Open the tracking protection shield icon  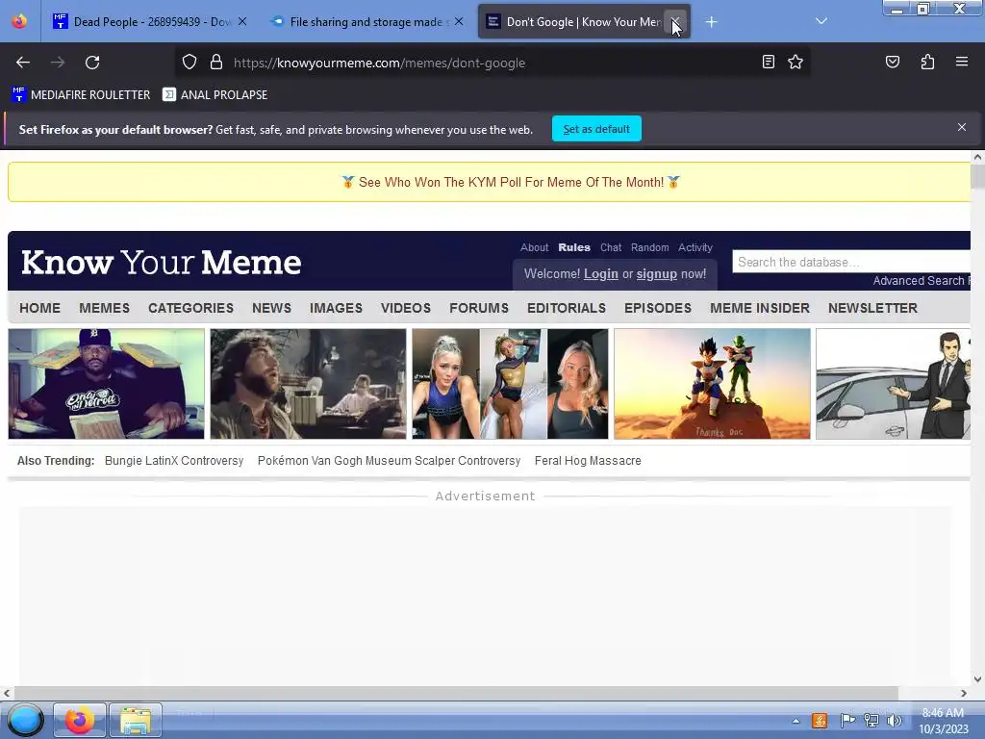click(x=189, y=63)
